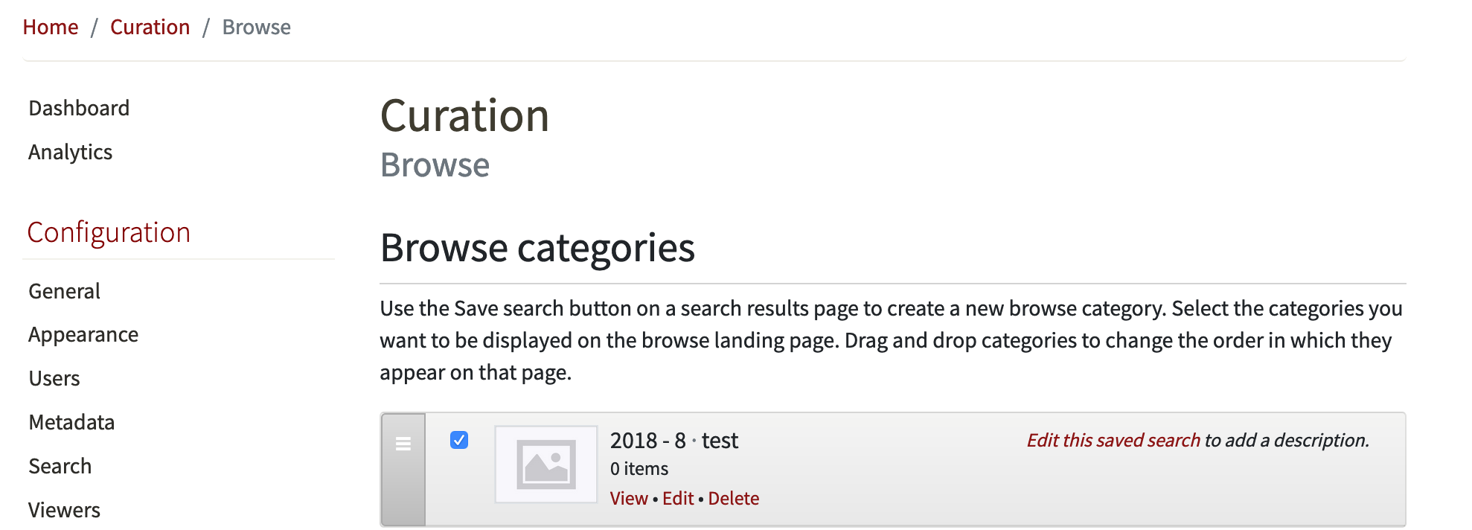
Task: Click the Browse breadcrumb entry
Action: 256,27
